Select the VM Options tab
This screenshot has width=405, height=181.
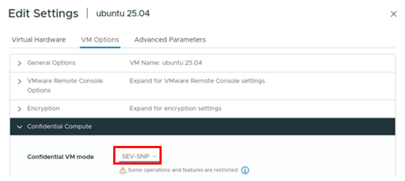(x=100, y=40)
